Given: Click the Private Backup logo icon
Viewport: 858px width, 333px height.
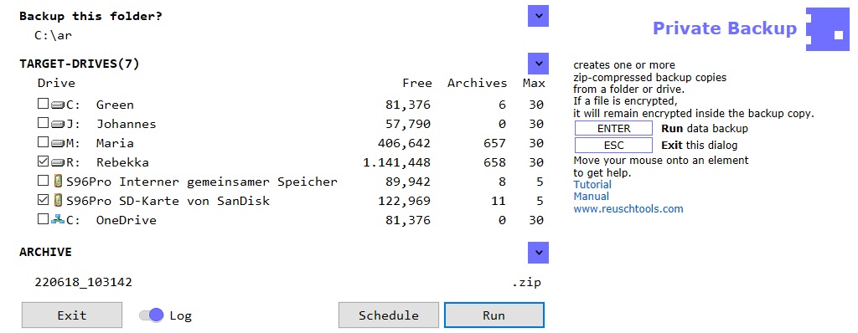Looking at the screenshot, I should 827,29.
